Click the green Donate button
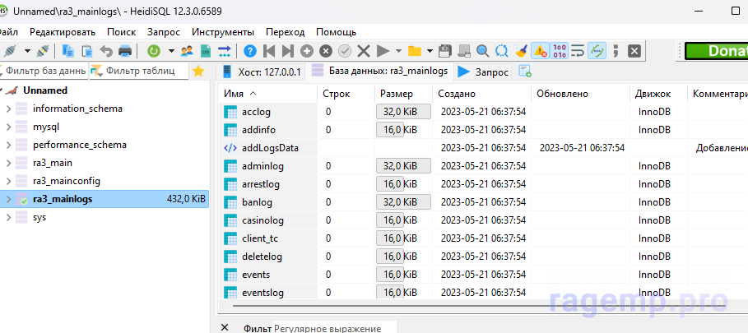The height and width of the screenshot is (333, 748). pos(716,51)
